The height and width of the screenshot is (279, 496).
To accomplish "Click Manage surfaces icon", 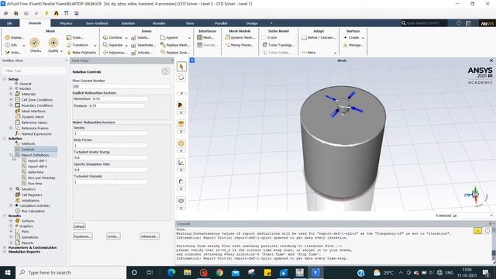I will pos(346,45).
